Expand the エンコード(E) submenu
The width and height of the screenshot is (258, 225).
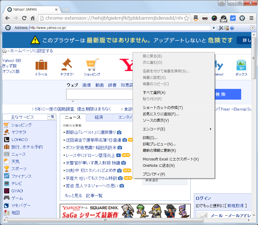[178, 129]
